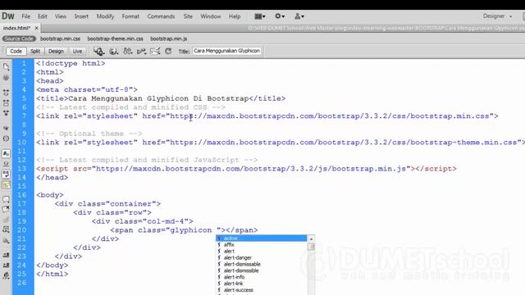The height and width of the screenshot is (295, 525).
Task: Open the Modify menu
Action: pos(105,16)
